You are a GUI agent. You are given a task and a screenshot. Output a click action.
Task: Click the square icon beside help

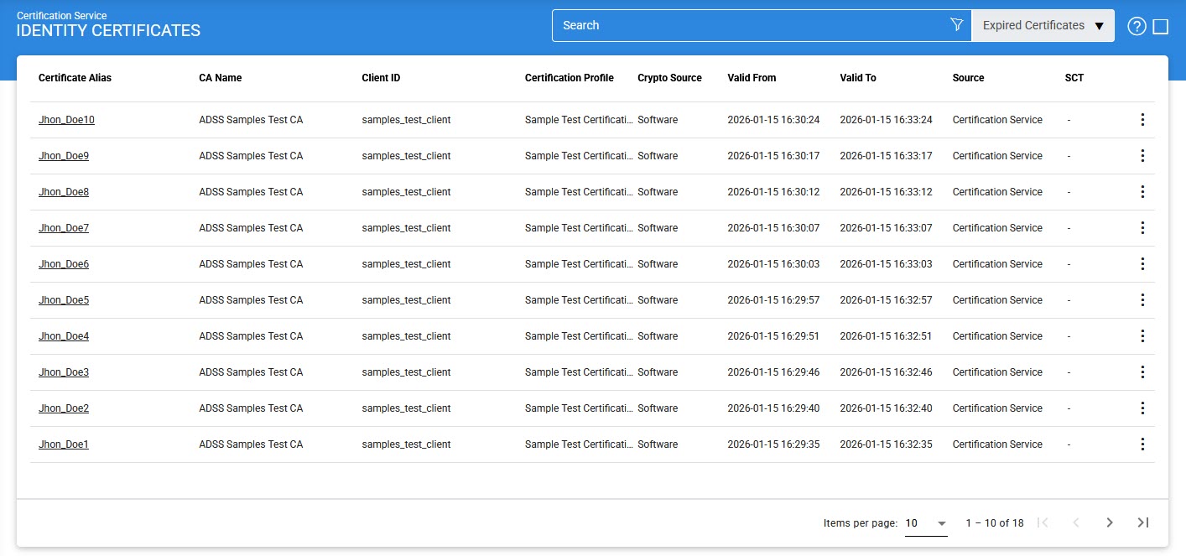coord(1161,26)
